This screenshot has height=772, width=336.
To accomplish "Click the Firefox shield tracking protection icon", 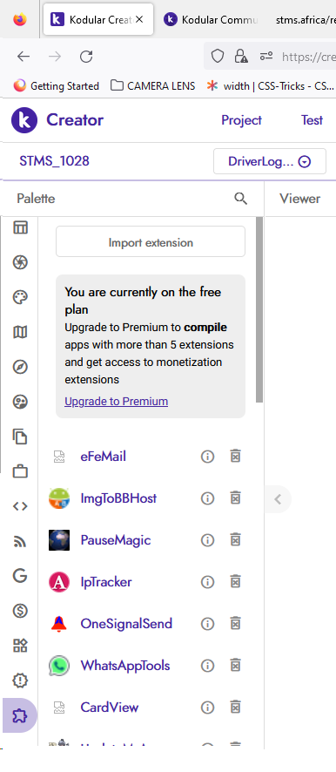I will 218,56.
